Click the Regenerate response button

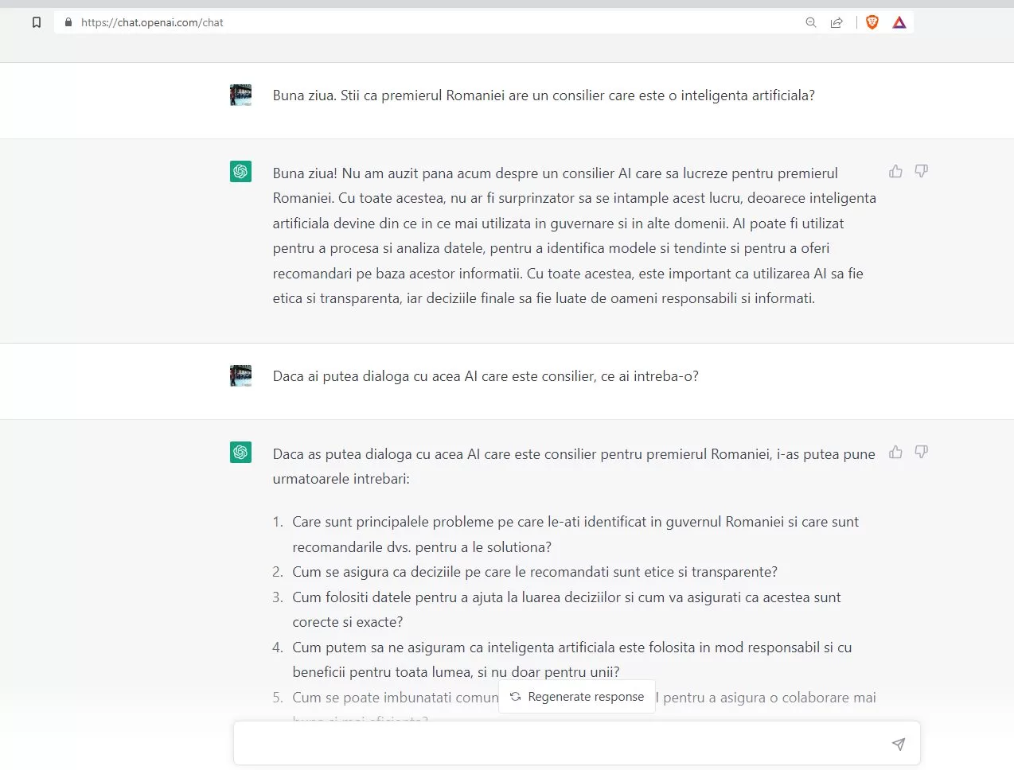pos(577,697)
